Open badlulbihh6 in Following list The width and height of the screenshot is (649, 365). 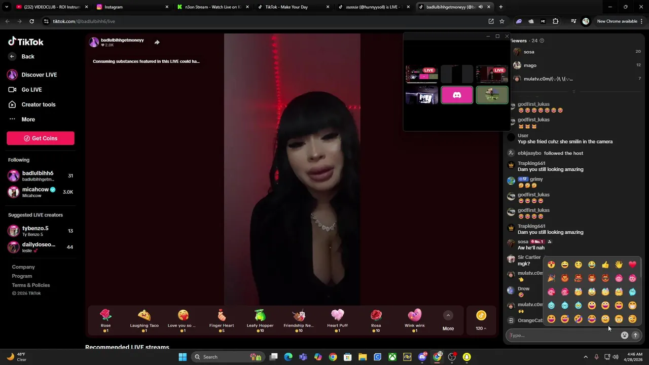click(x=41, y=176)
